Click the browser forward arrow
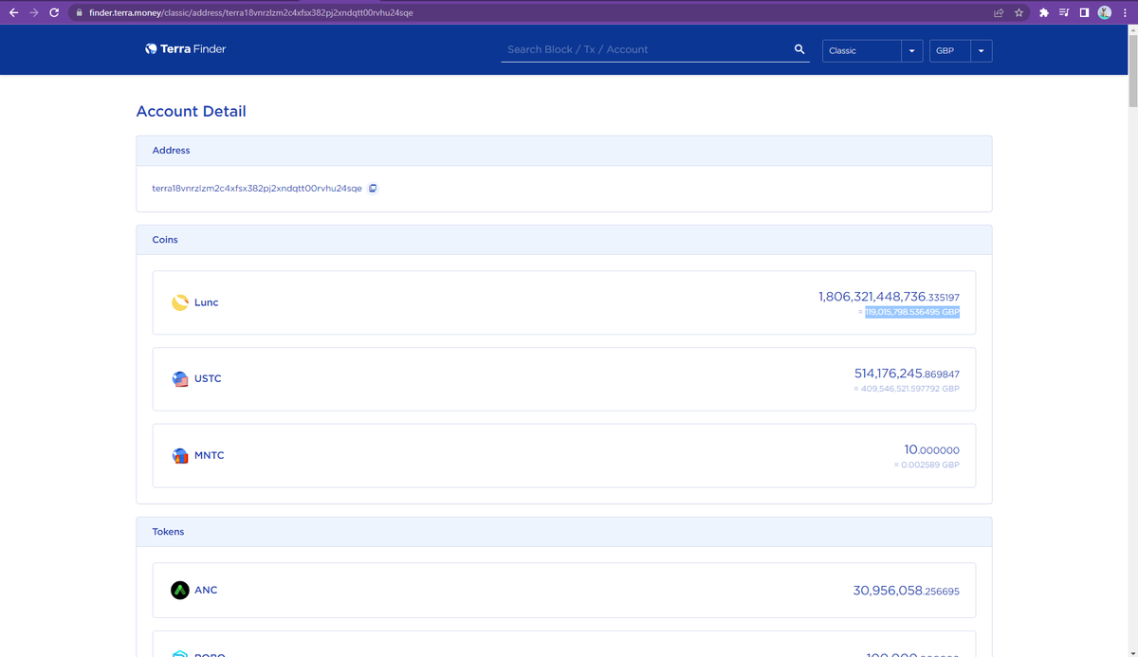1138x657 pixels. pos(33,12)
